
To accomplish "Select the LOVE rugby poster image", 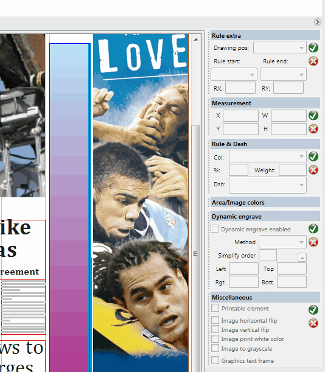I will (x=141, y=203).
